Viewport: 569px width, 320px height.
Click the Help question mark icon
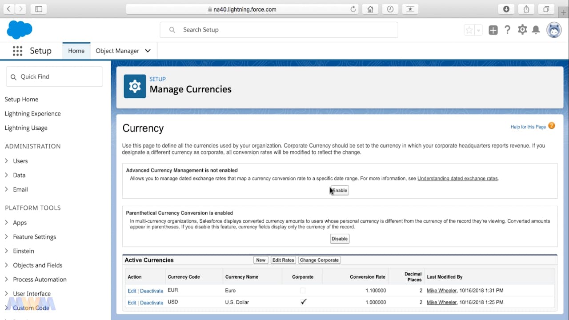coord(507,30)
